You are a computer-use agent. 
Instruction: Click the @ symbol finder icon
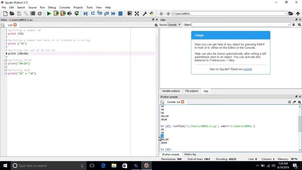[x=40, y=14]
